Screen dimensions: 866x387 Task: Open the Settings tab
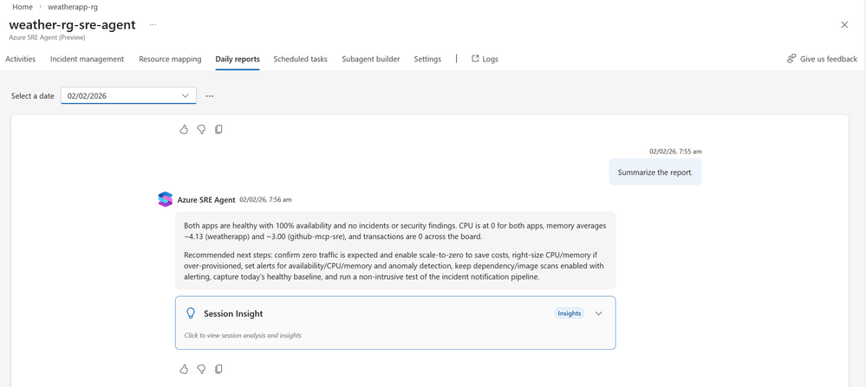click(x=427, y=59)
